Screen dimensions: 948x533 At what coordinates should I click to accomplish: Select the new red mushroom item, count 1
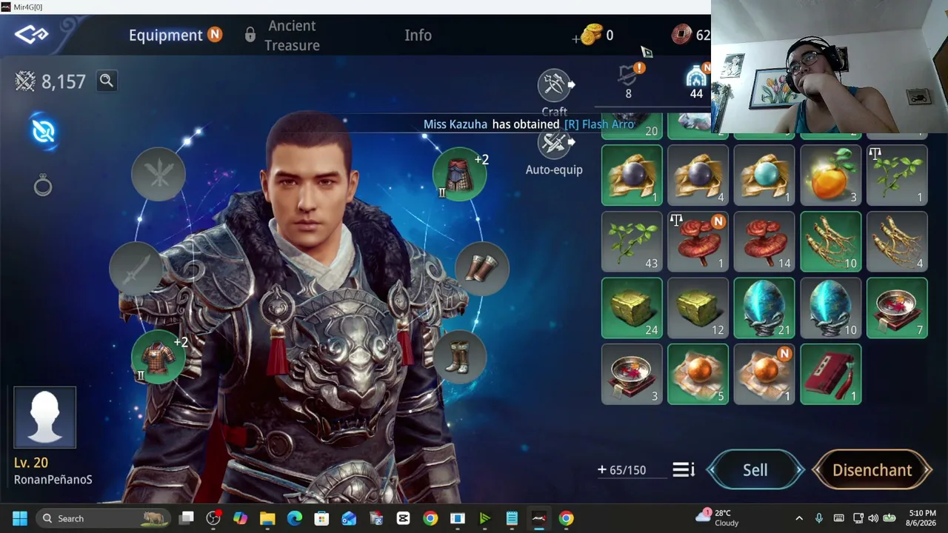pyautogui.click(x=698, y=242)
